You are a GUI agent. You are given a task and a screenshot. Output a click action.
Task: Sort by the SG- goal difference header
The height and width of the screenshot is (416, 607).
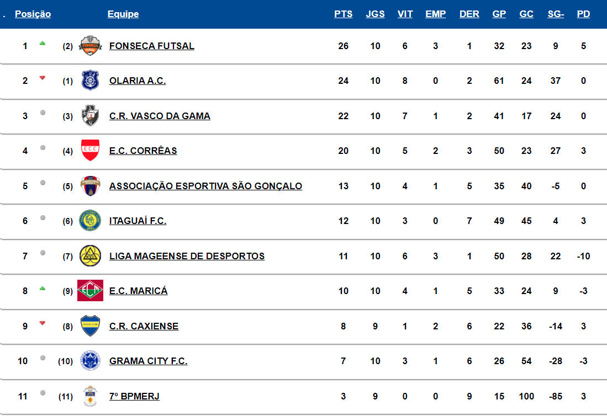pos(556,14)
